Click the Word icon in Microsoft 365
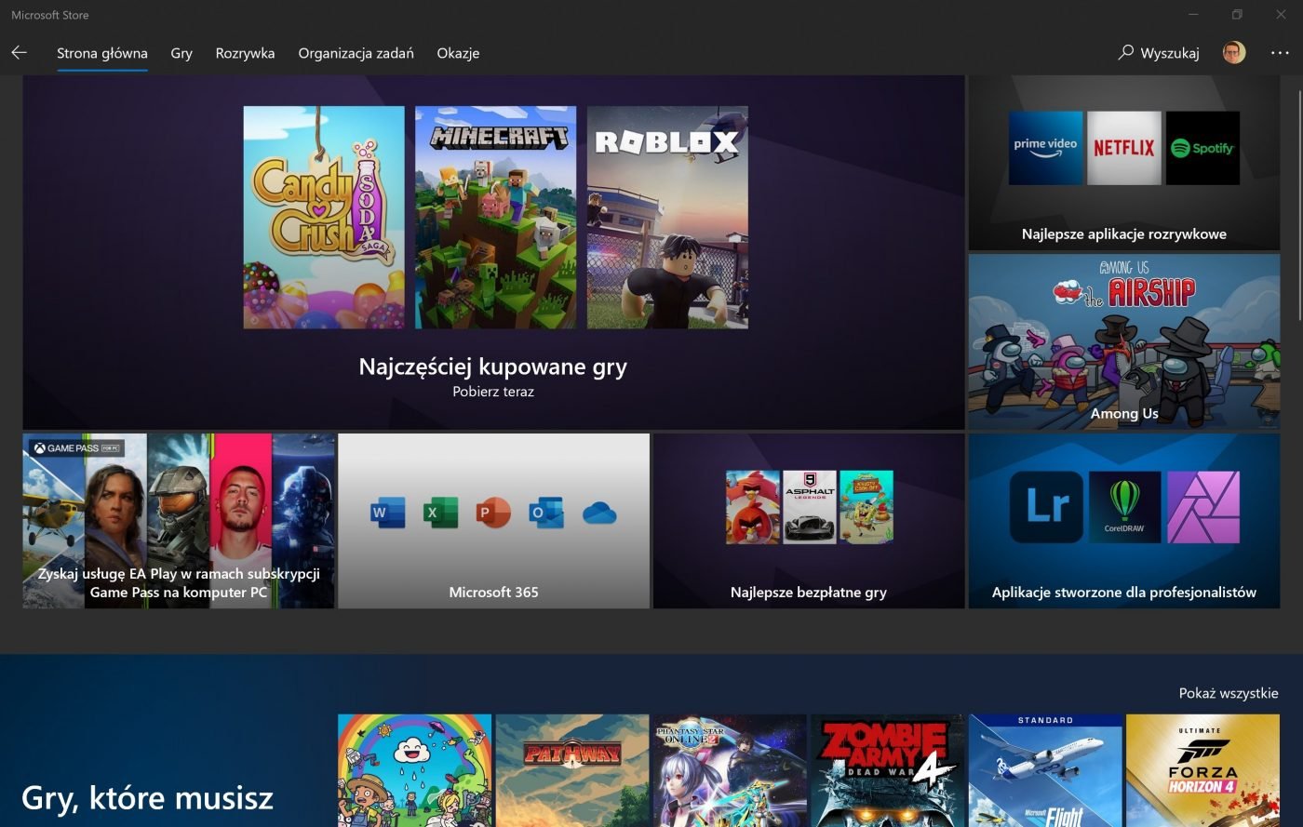 tap(387, 513)
